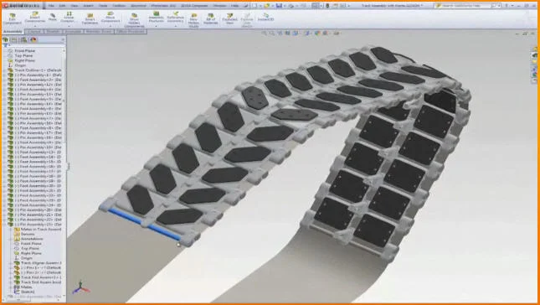Select the Mate tool
The height and width of the screenshot is (305, 540).
point(53,18)
